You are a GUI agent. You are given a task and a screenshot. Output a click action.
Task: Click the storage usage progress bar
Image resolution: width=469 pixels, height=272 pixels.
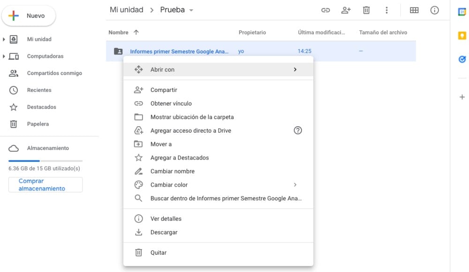coord(45,161)
